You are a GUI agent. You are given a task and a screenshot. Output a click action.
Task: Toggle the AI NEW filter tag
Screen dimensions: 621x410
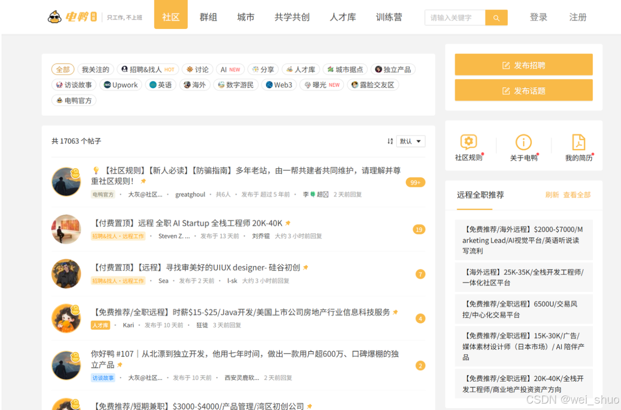click(x=230, y=69)
